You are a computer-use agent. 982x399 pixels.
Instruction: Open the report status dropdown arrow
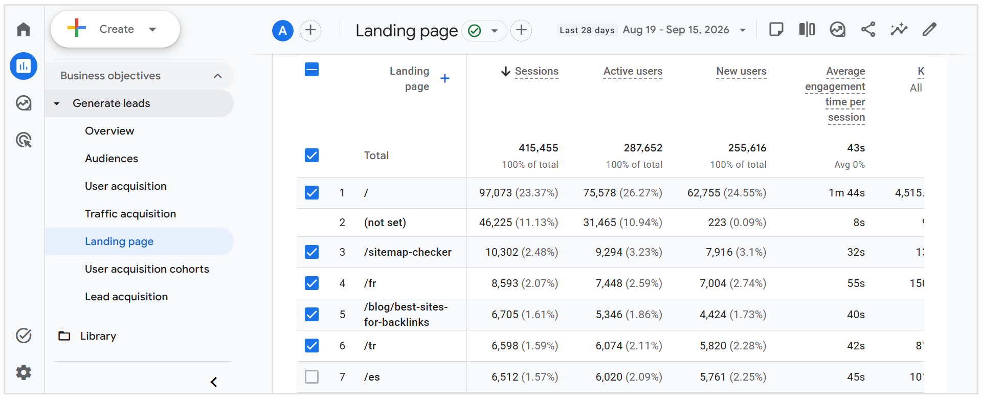[x=495, y=31]
